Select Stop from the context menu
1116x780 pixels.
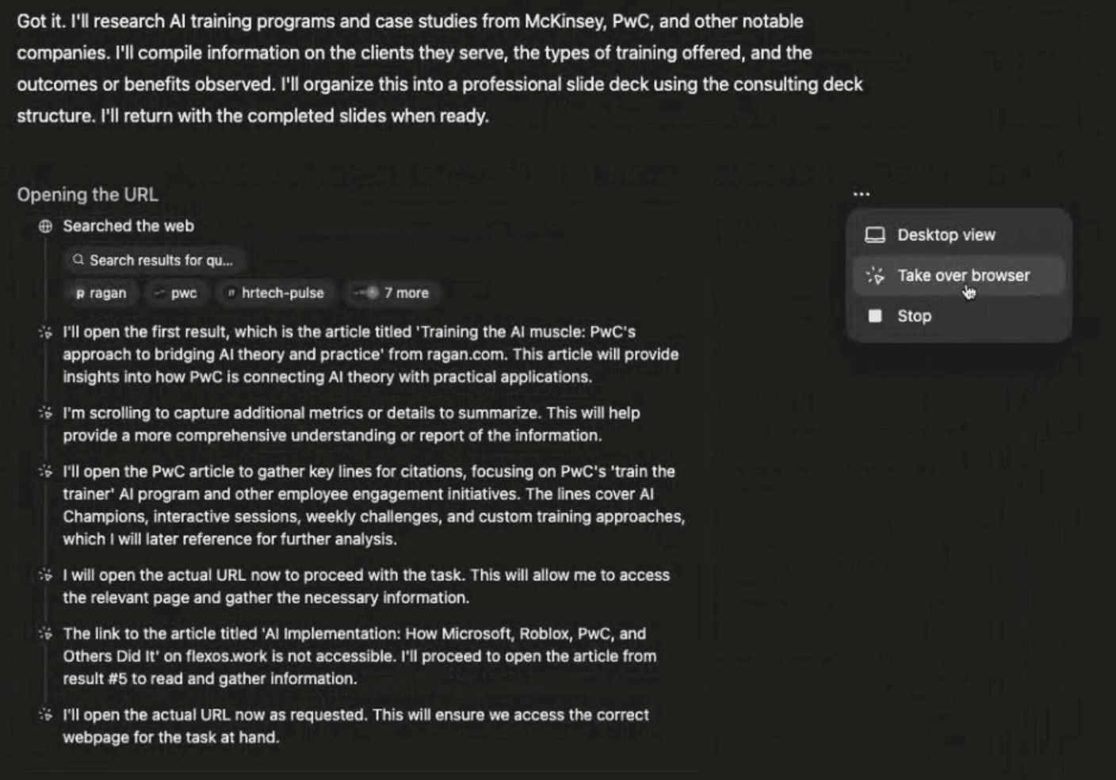tap(914, 315)
